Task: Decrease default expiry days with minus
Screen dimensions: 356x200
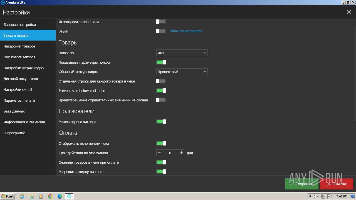Action: pyautogui.click(x=159, y=153)
